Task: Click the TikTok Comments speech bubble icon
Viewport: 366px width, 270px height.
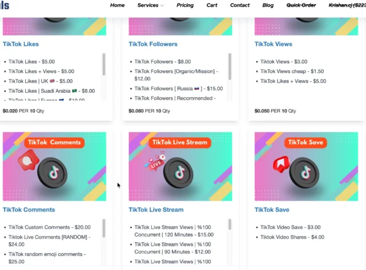Action: (27, 162)
